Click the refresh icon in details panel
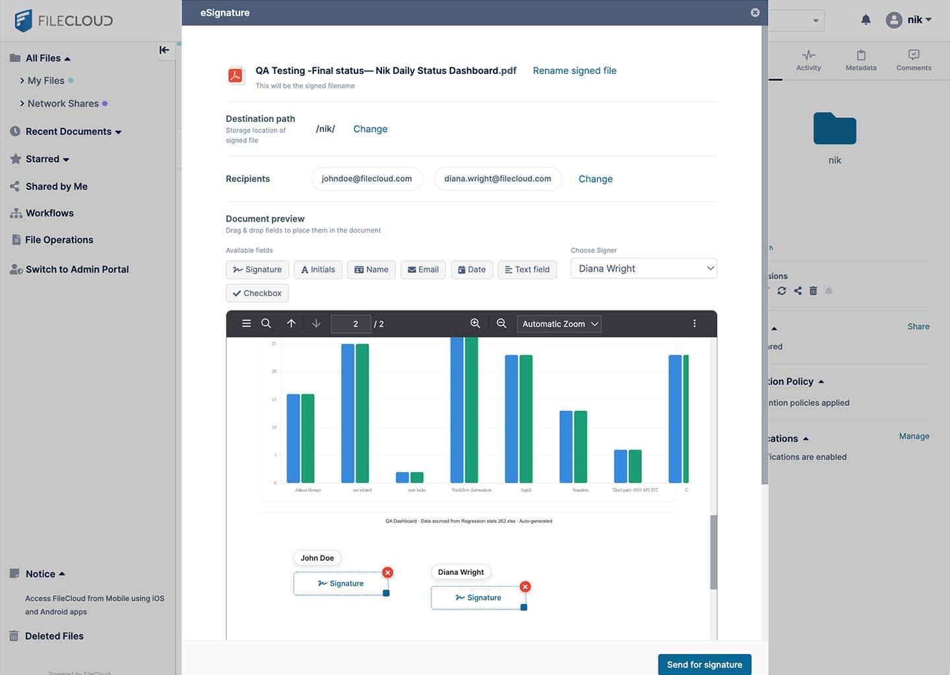The height and width of the screenshot is (675, 950). [782, 291]
